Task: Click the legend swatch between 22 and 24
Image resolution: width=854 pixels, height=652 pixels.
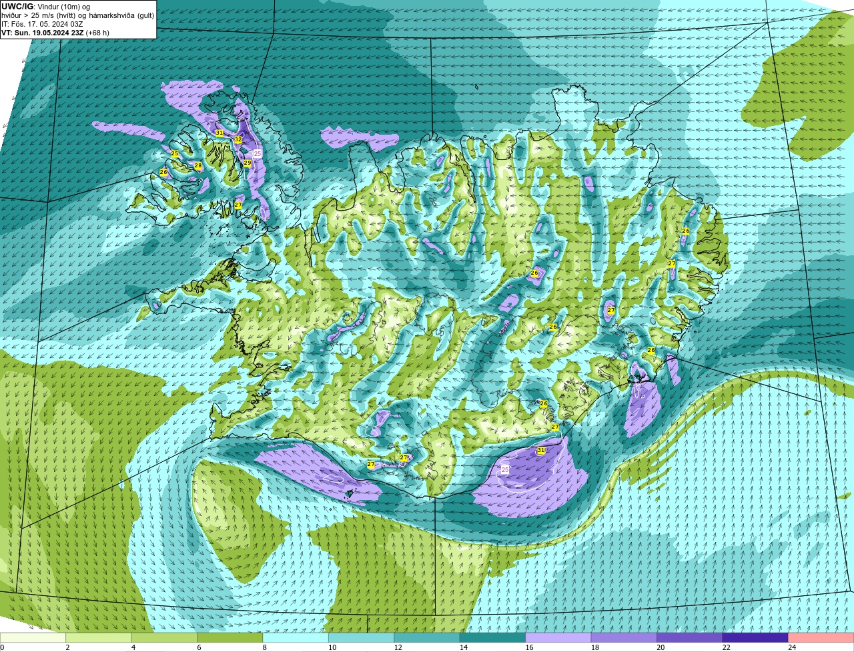Action: 755,638
